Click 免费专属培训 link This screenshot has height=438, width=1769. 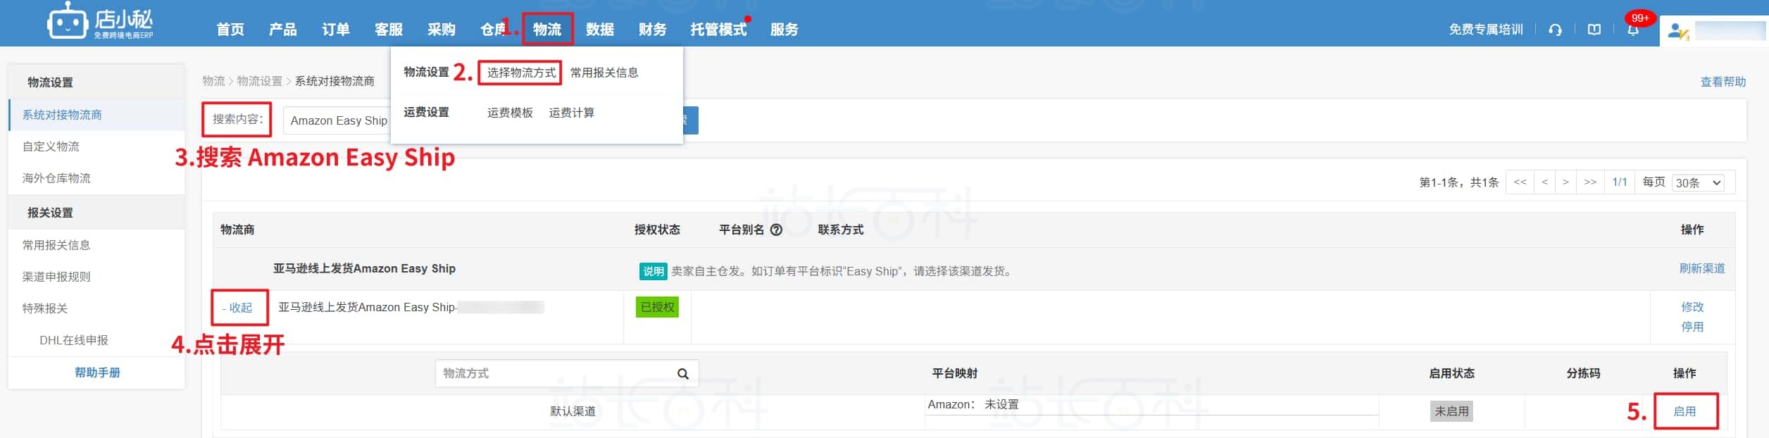tap(1486, 30)
